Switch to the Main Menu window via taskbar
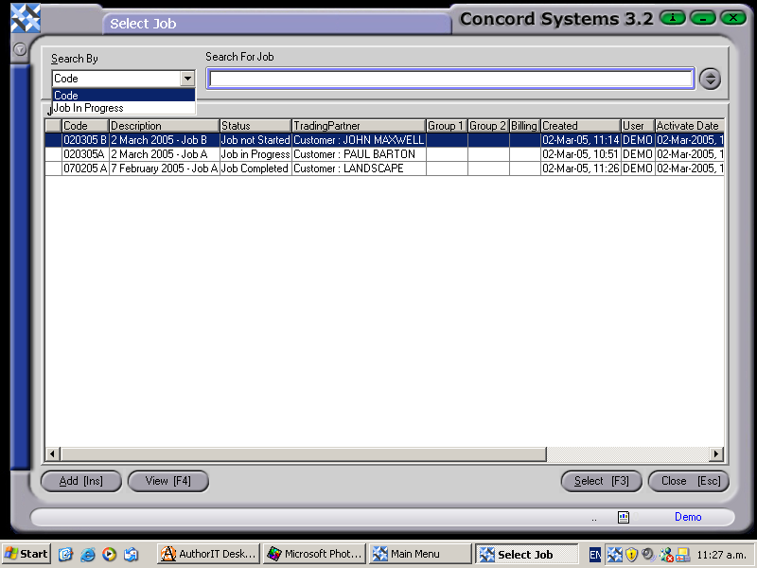The height and width of the screenshot is (568, 757). pyautogui.click(x=422, y=554)
